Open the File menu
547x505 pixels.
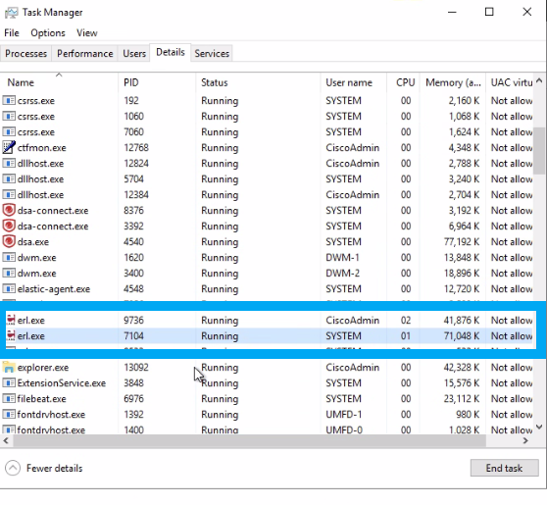12,32
